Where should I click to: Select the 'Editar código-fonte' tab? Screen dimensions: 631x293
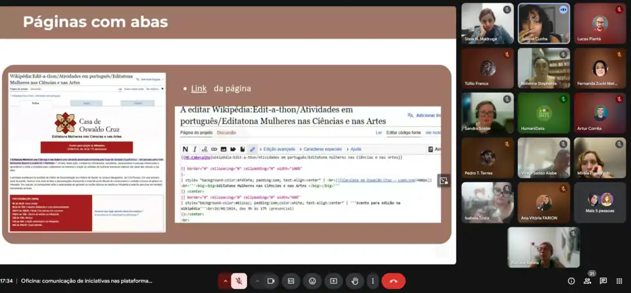click(404, 133)
